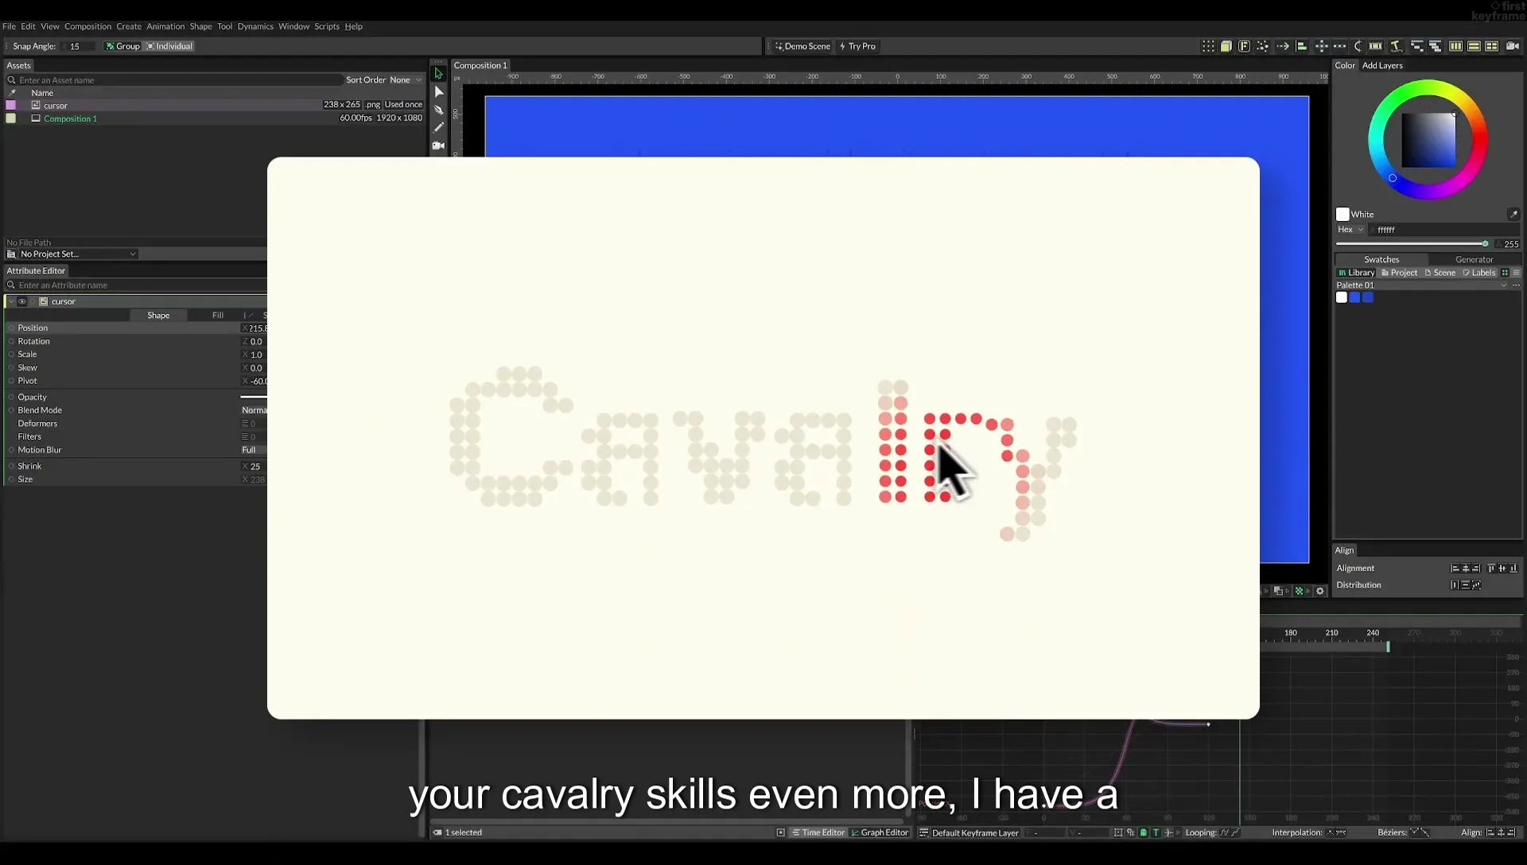Select the four-panel grid layout icon
This screenshot has width=1527, height=865.
(1492, 46)
